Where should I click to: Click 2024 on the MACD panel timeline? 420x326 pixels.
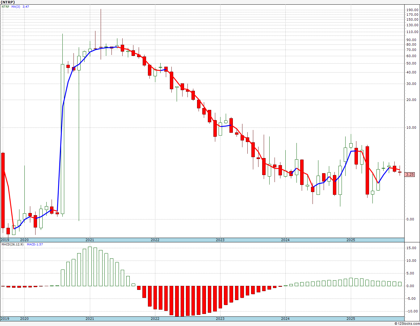285,319
